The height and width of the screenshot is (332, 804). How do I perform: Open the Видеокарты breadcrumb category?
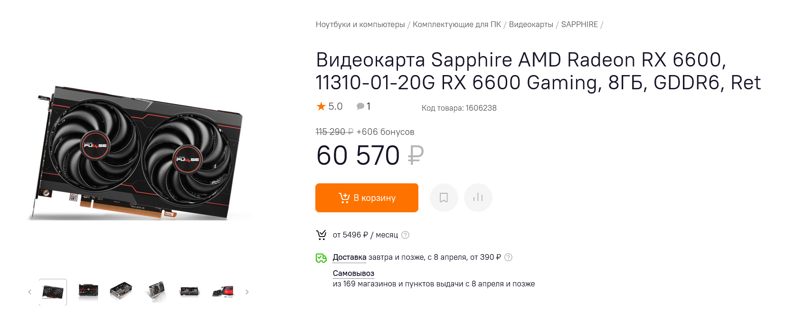point(531,25)
